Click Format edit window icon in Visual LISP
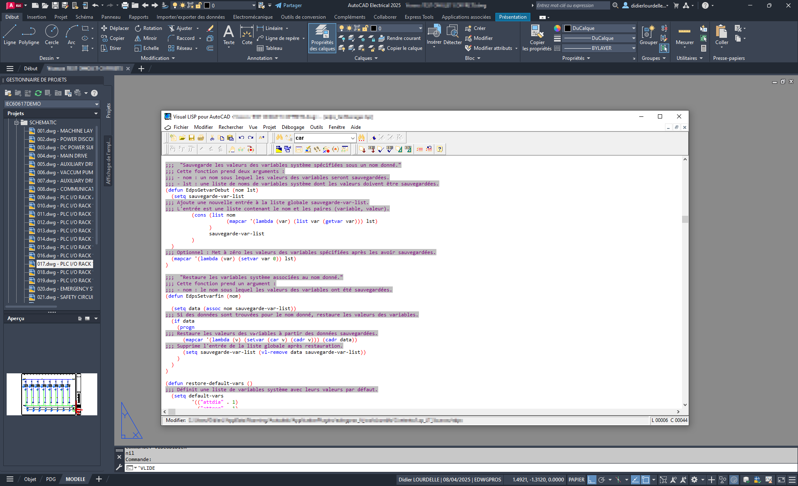The height and width of the screenshot is (486, 798). (x=399, y=149)
